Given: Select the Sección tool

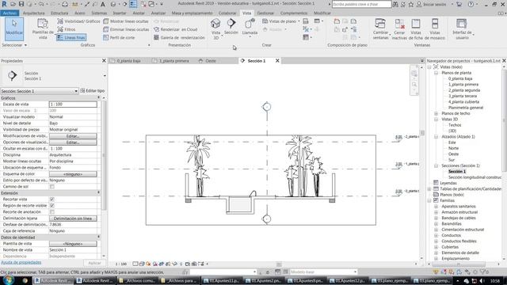Looking at the screenshot, I should pyautogui.click(x=231, y=26).
